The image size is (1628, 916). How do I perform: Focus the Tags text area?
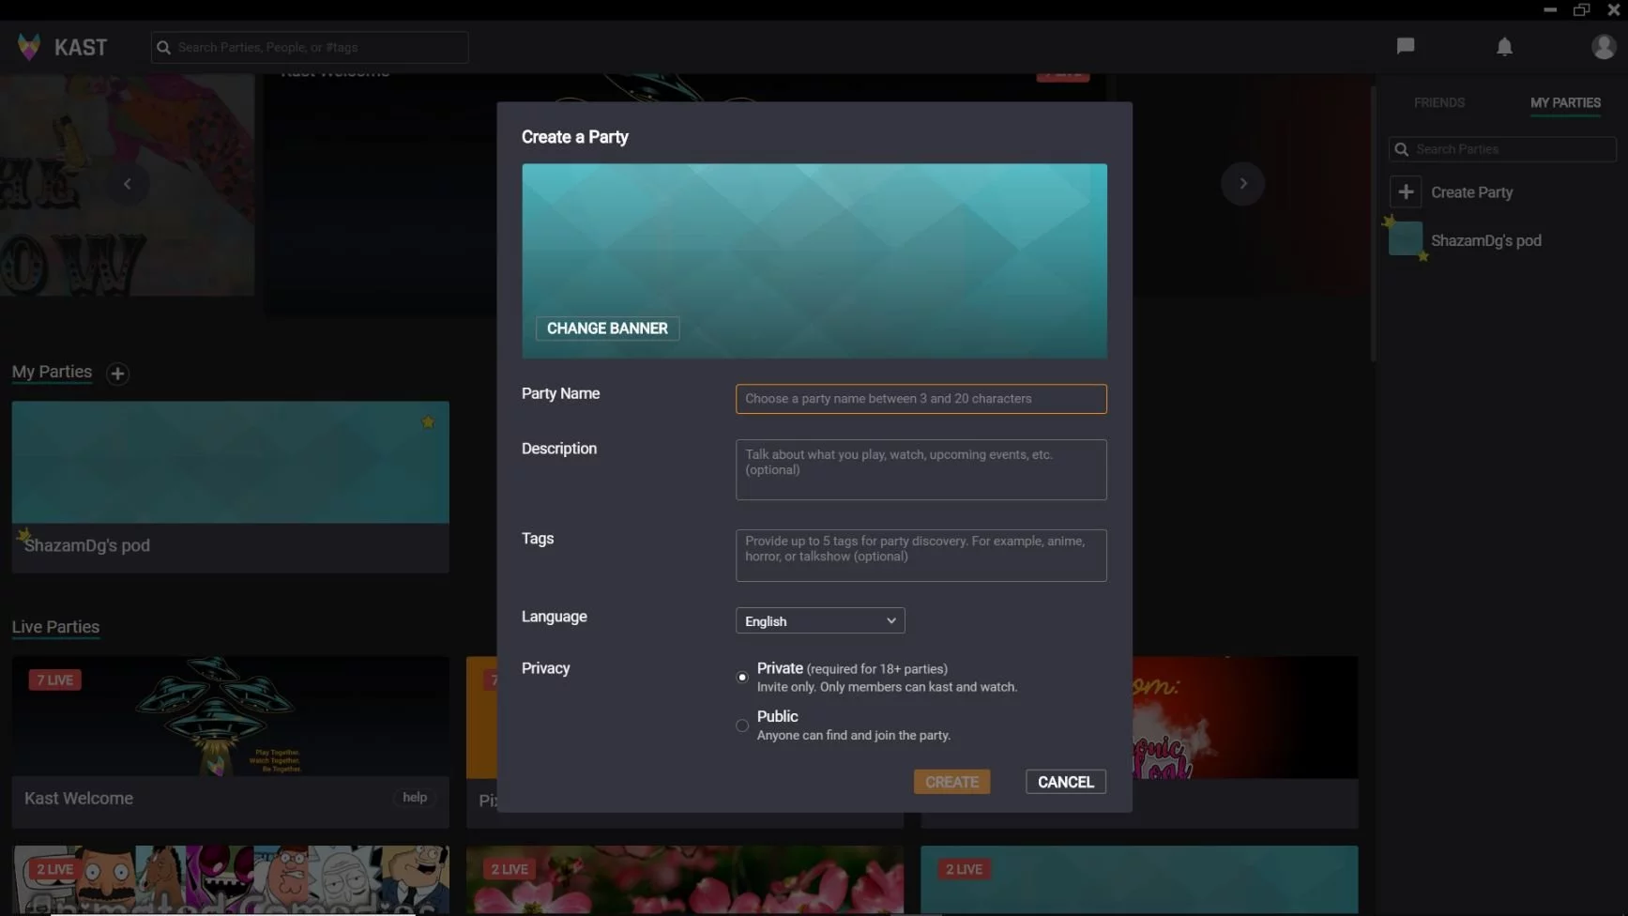921,556
